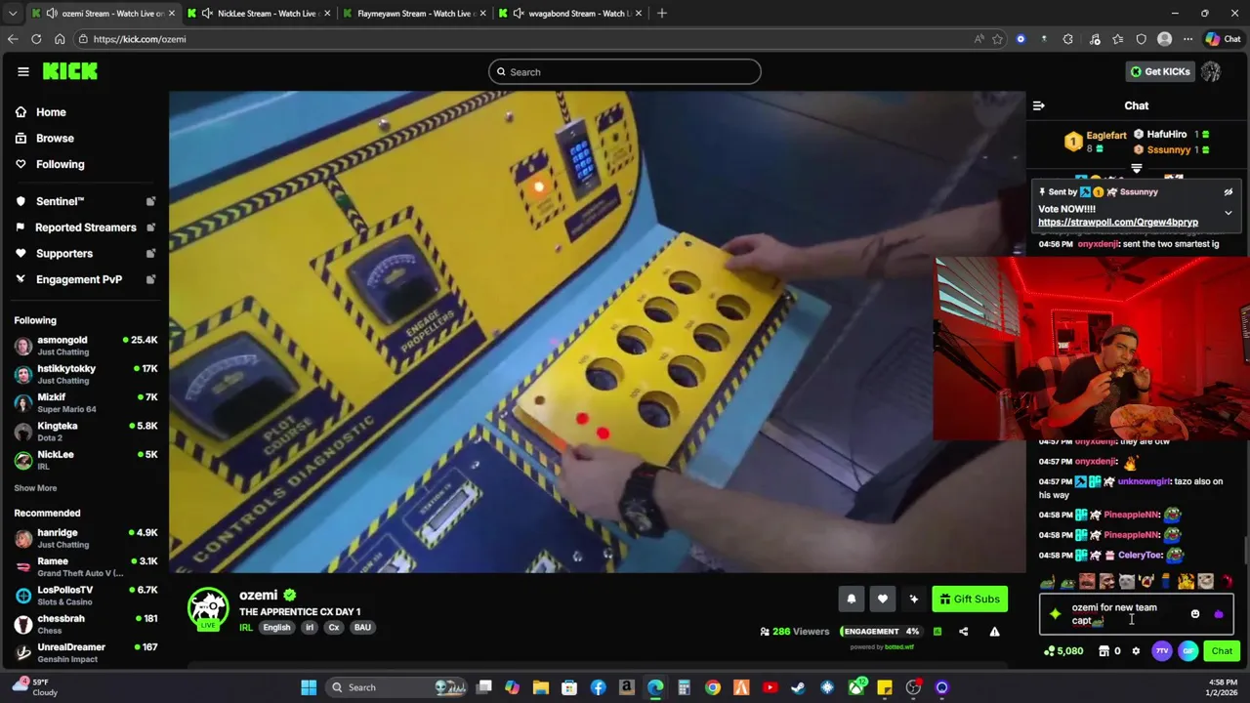Viewport: 1250px width, 703px height.
Task: Open a new browser tab
Action: (662, 14)
